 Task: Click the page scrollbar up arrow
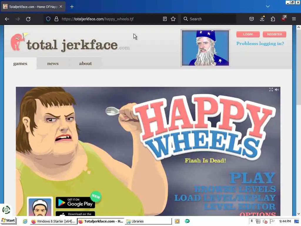coord(299,27)
